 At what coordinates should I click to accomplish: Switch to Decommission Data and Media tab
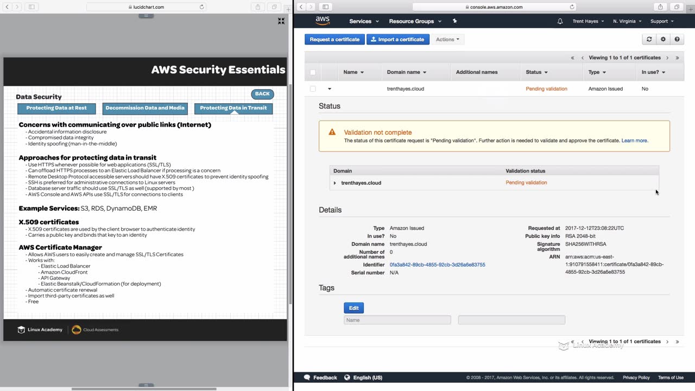point(145,108)
